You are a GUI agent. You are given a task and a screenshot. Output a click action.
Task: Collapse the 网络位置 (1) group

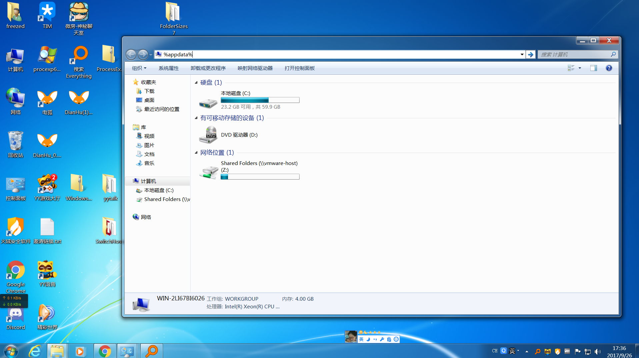[196, 152]
